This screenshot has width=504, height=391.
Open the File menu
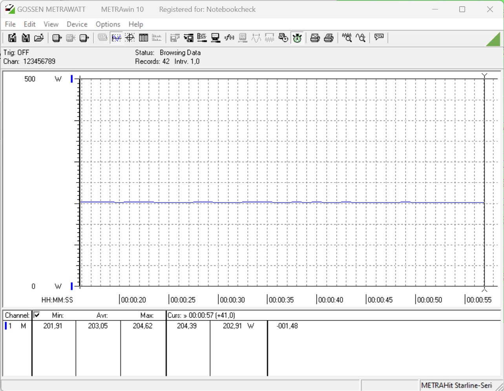click(10, 24)
